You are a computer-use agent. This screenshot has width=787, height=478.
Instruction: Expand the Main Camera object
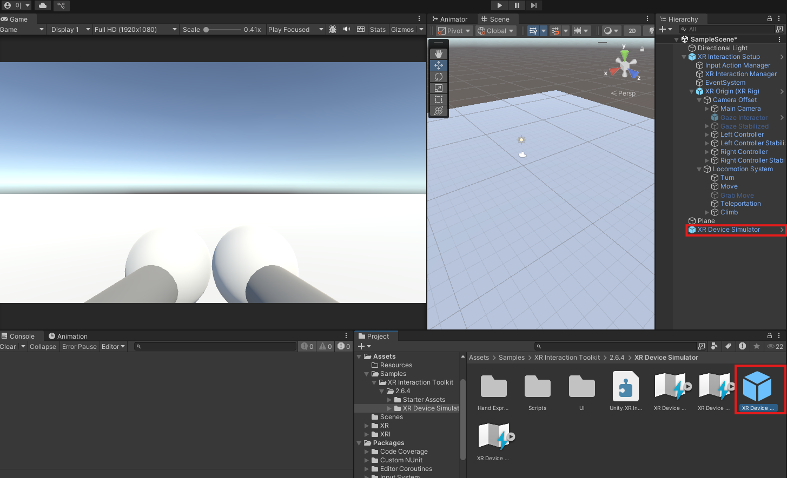tap(707, 109)
